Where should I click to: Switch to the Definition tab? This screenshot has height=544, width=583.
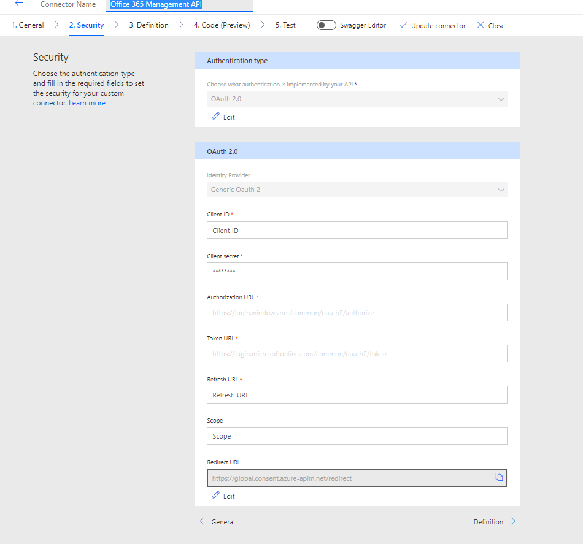[149, 25]
